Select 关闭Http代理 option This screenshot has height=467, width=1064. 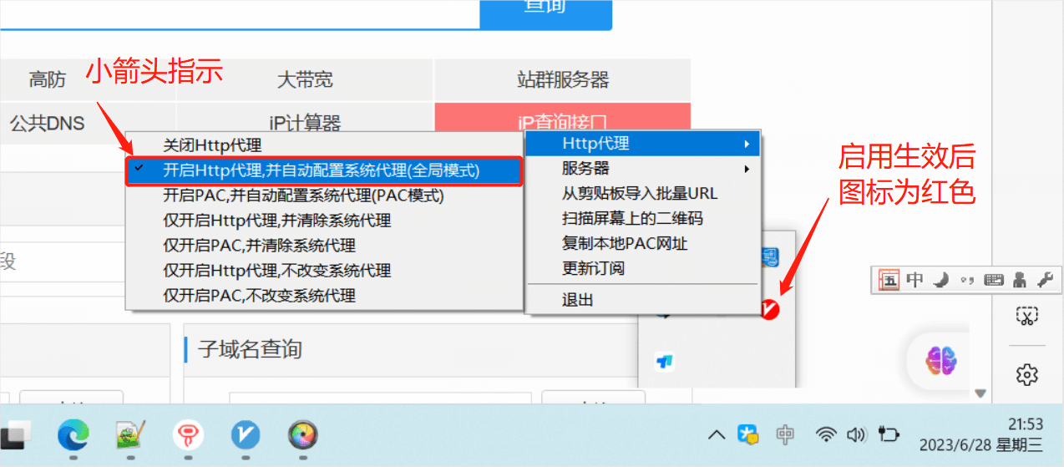(324, 145)
